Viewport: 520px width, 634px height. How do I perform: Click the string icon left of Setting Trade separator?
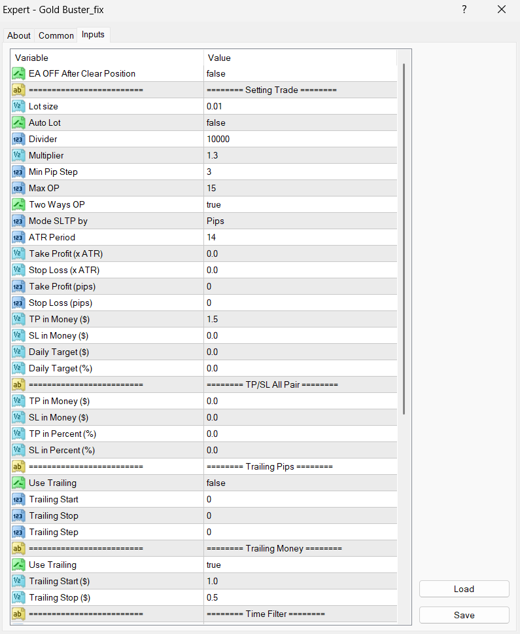(x=18, y=90)
